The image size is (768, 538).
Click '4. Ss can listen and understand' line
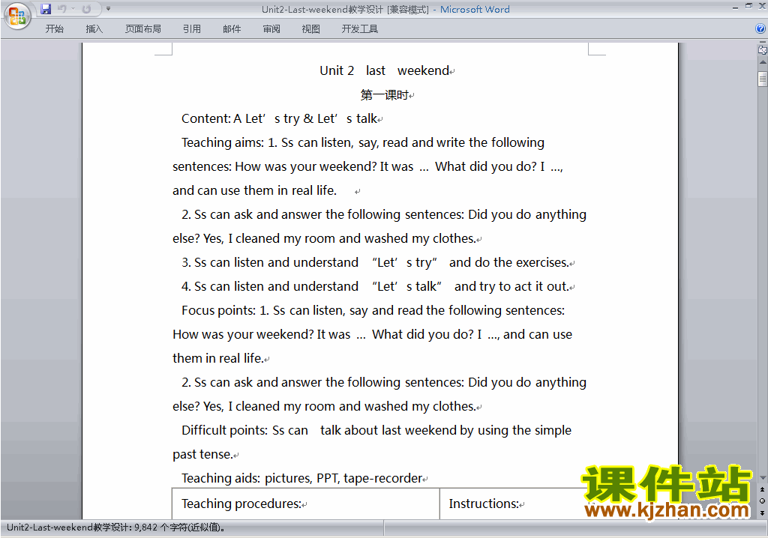[375, 286]
